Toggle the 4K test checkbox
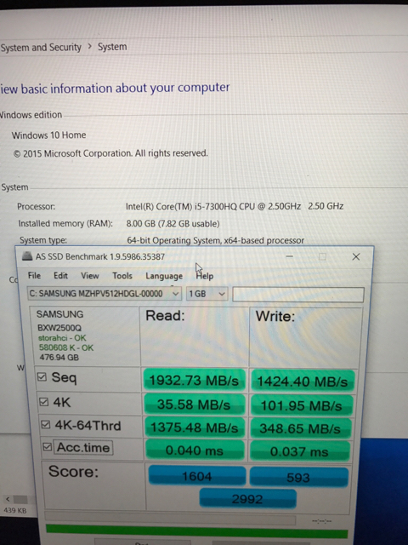This screenshot has height=545, width=408. tap(43, 402)
